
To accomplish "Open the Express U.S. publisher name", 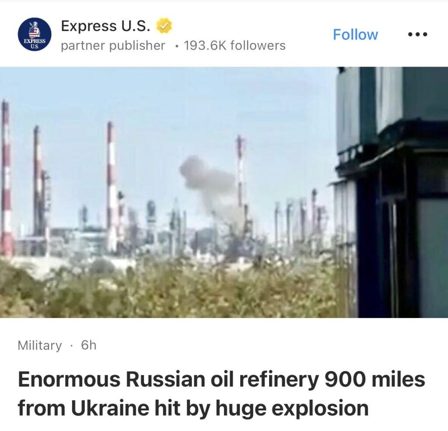I will coord(105,26).
